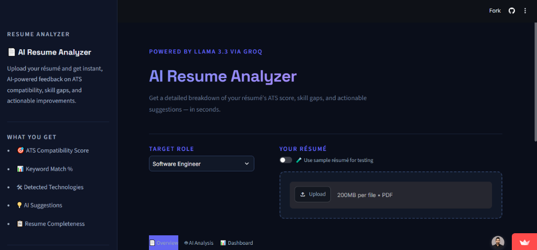537x250 pixels.
Task: Open the Target Role dropdown
Action: click(x=201, y=164)
